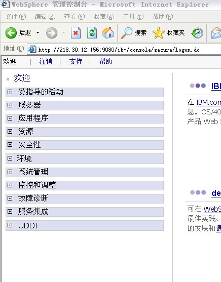Image resolution: width=221 pixels, height=282 pixels.
Task: Open the 编辑(E) menu
Action: pyautogui.click(x=45, y=17)
